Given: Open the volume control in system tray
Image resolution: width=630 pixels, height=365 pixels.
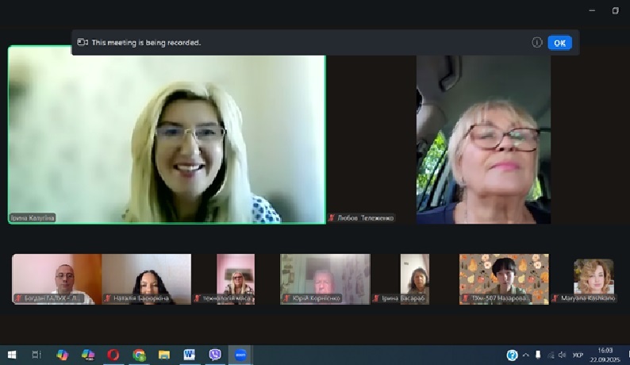Looking at the screenshot, I should (562, 355).
